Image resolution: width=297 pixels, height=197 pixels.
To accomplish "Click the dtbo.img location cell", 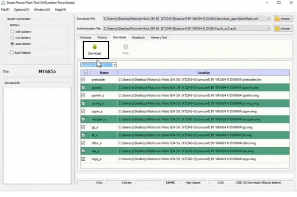I will pyautogui.click(x=204, y=143).
